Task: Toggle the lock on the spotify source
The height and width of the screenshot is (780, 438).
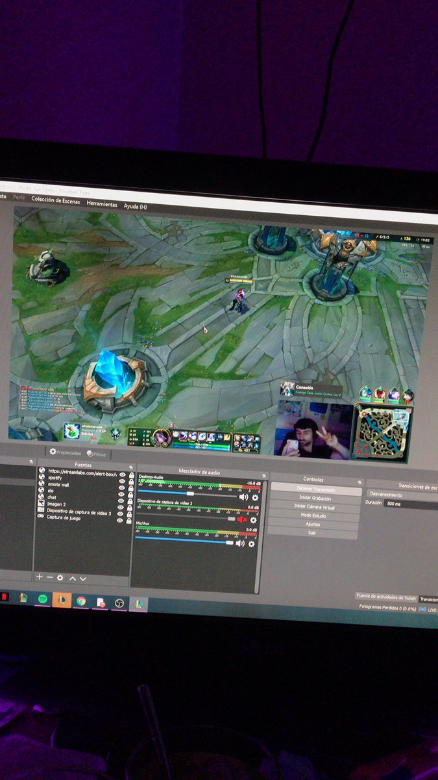Action: click(x=131, y=482)
